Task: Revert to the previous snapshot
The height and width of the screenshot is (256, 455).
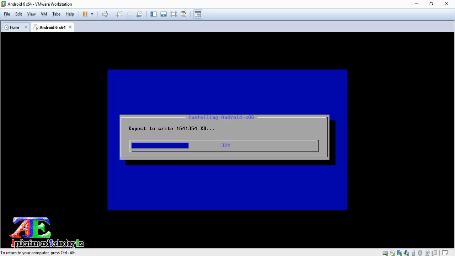Action: click(129, 14)
